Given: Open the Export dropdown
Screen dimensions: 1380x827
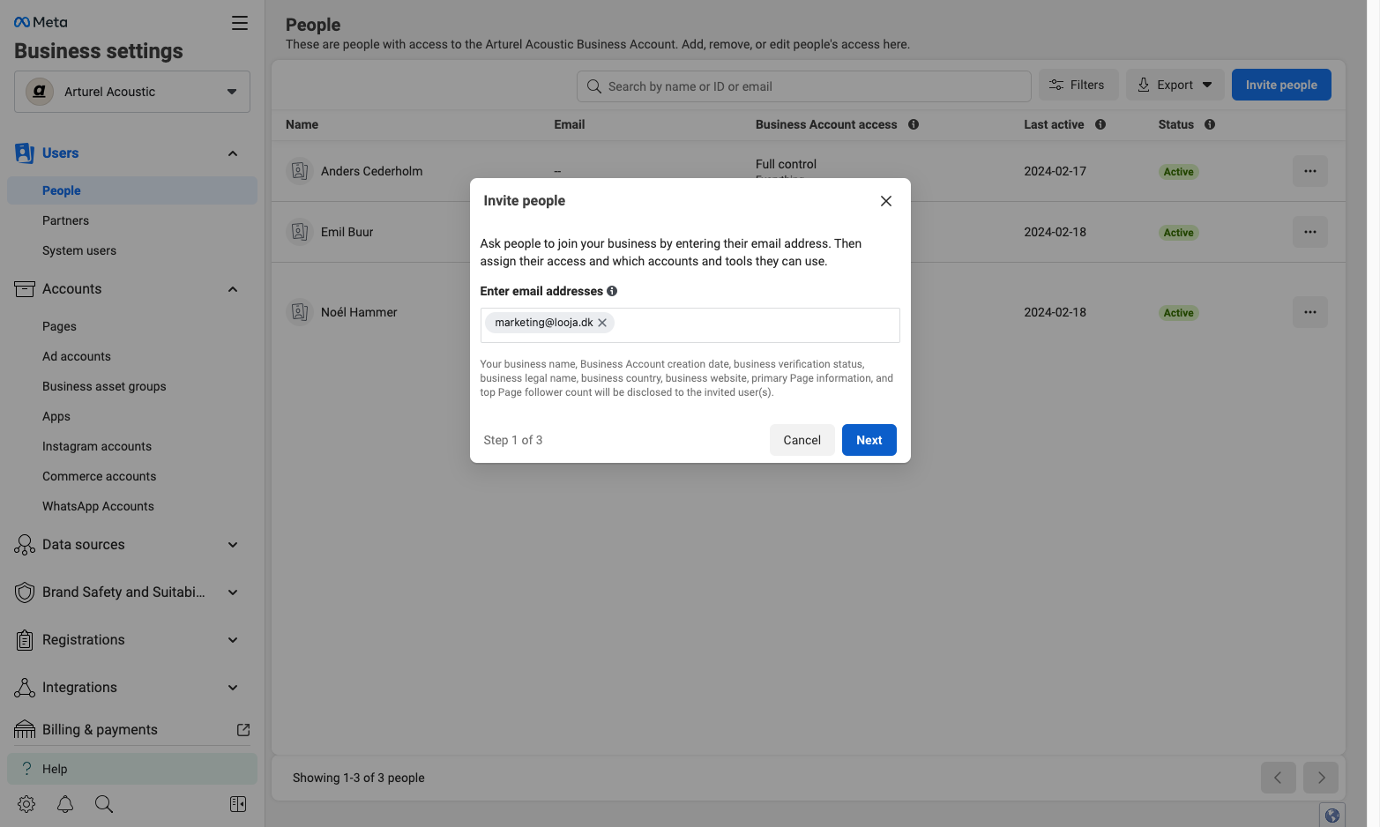Looking at the screenshot, I should pos(1175,85).
